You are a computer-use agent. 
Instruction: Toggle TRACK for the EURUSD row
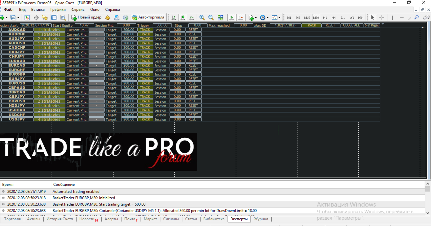[x=145, y=83]
